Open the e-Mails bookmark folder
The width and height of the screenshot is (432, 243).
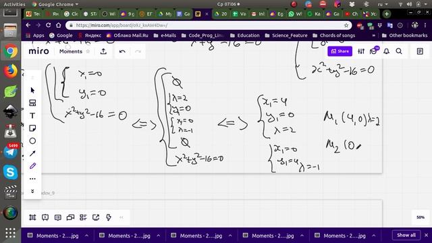(165, 35)
